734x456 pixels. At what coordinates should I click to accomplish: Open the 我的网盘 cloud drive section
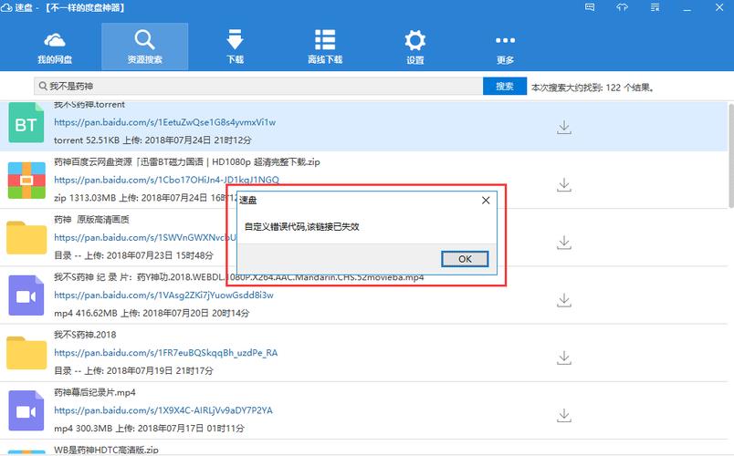(x=55, y=47)
